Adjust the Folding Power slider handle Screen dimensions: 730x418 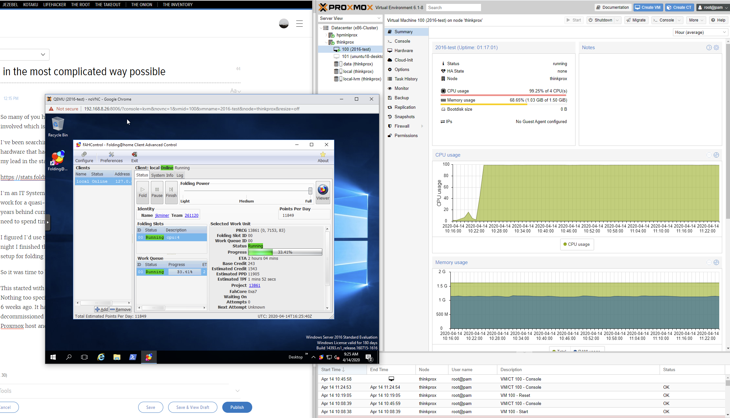(310, 191)
